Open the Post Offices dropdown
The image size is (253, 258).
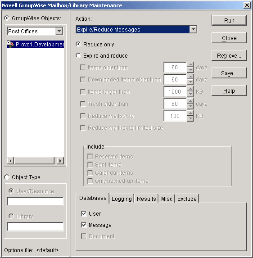point(59,31)
